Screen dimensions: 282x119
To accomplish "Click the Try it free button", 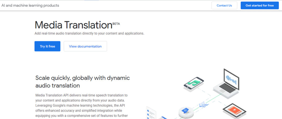I will 47,46.
